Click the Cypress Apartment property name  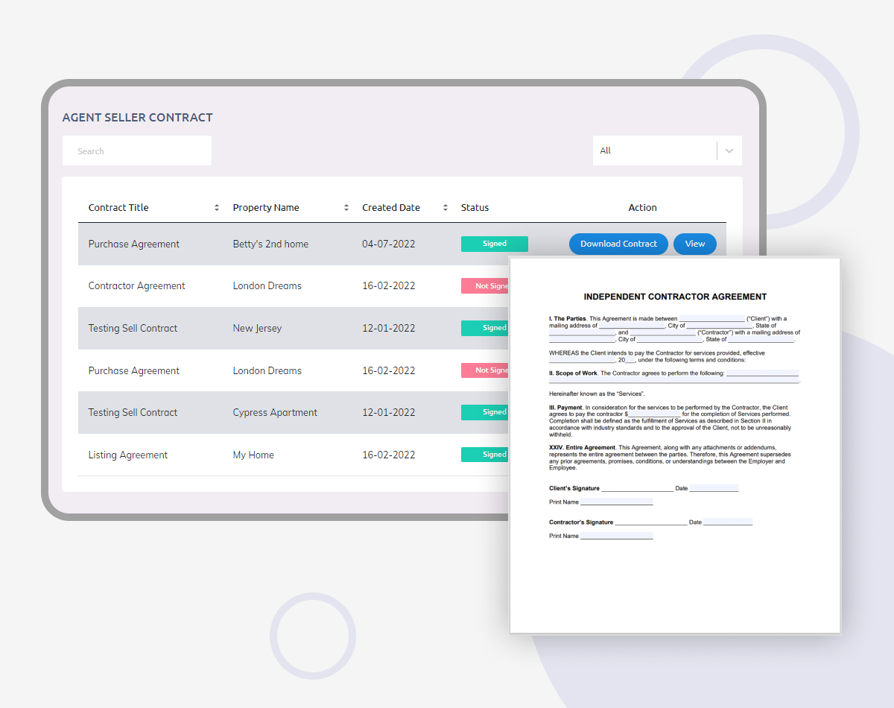point(275,413)
